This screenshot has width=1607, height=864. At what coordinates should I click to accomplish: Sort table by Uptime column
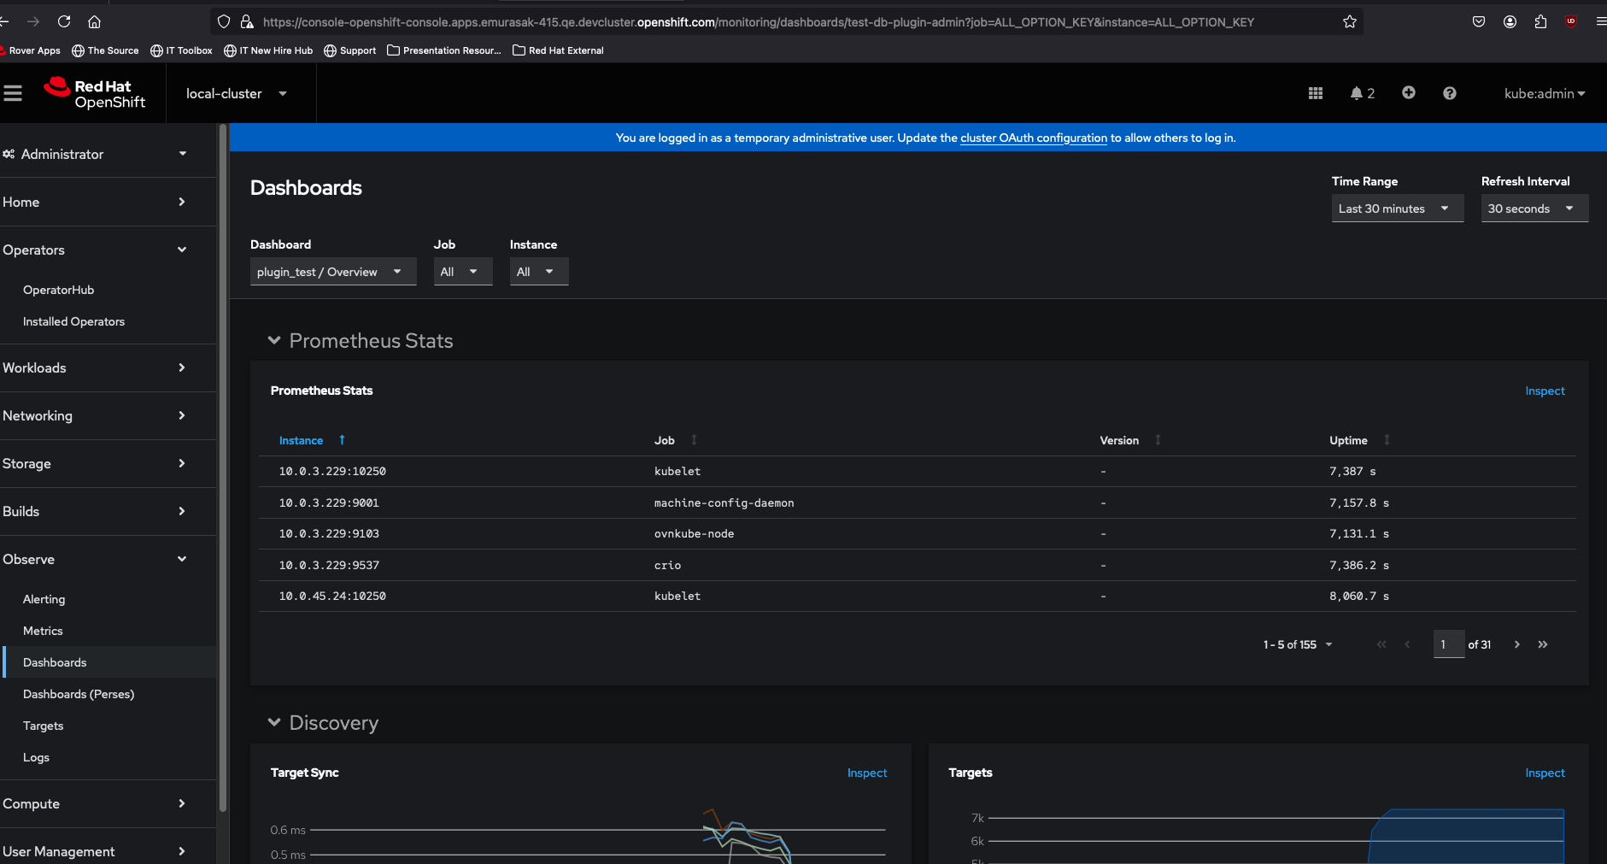click(1348, 440)
